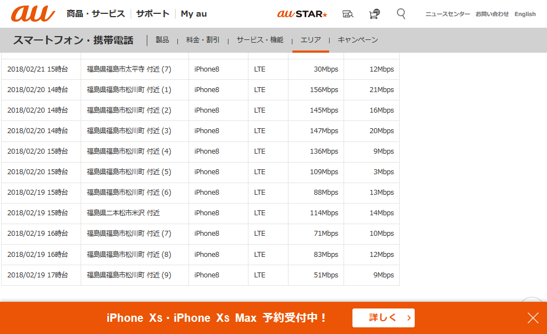Click the 83Mbps download value
This screenshot has width=547, height=334.
click(326, 254)
